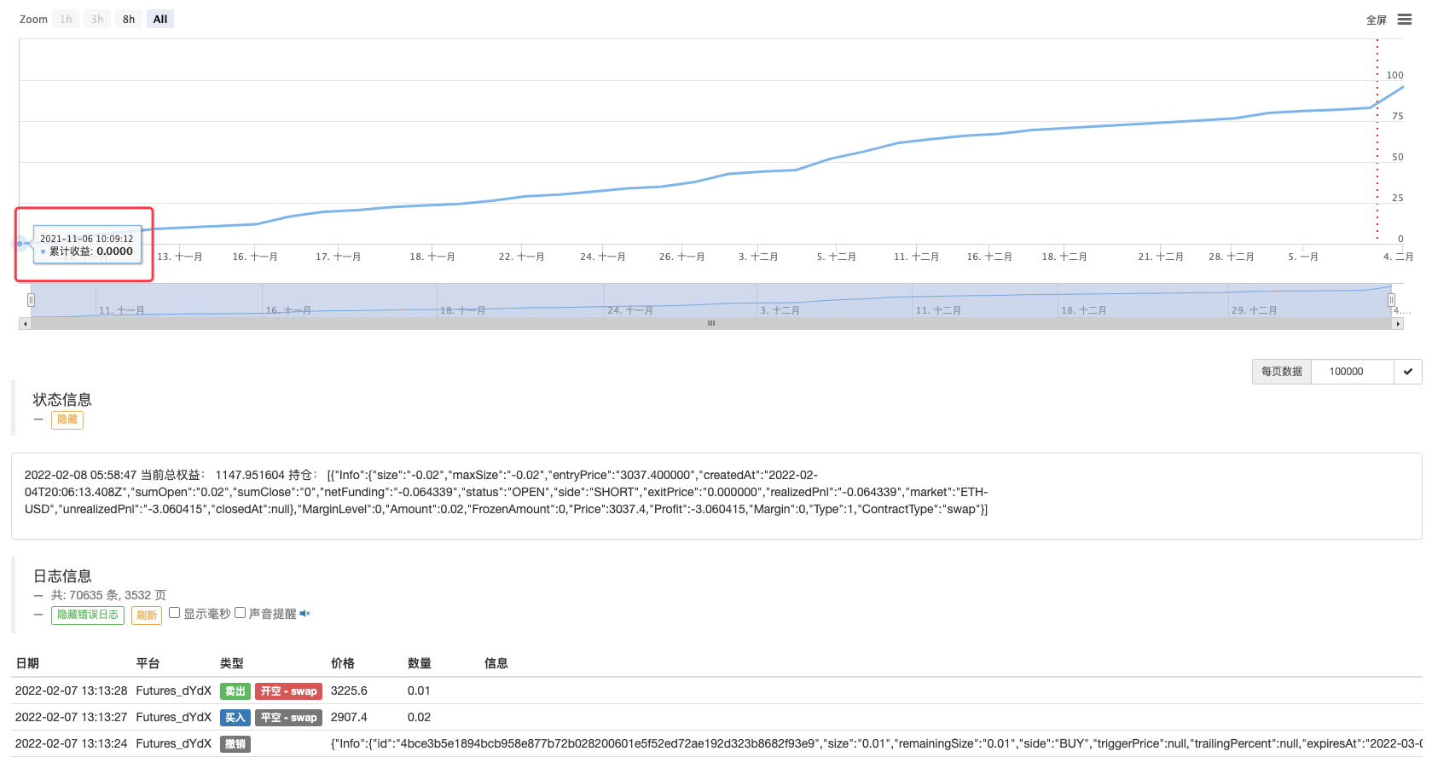Click the 开空 - swap tag

point(289,691)
